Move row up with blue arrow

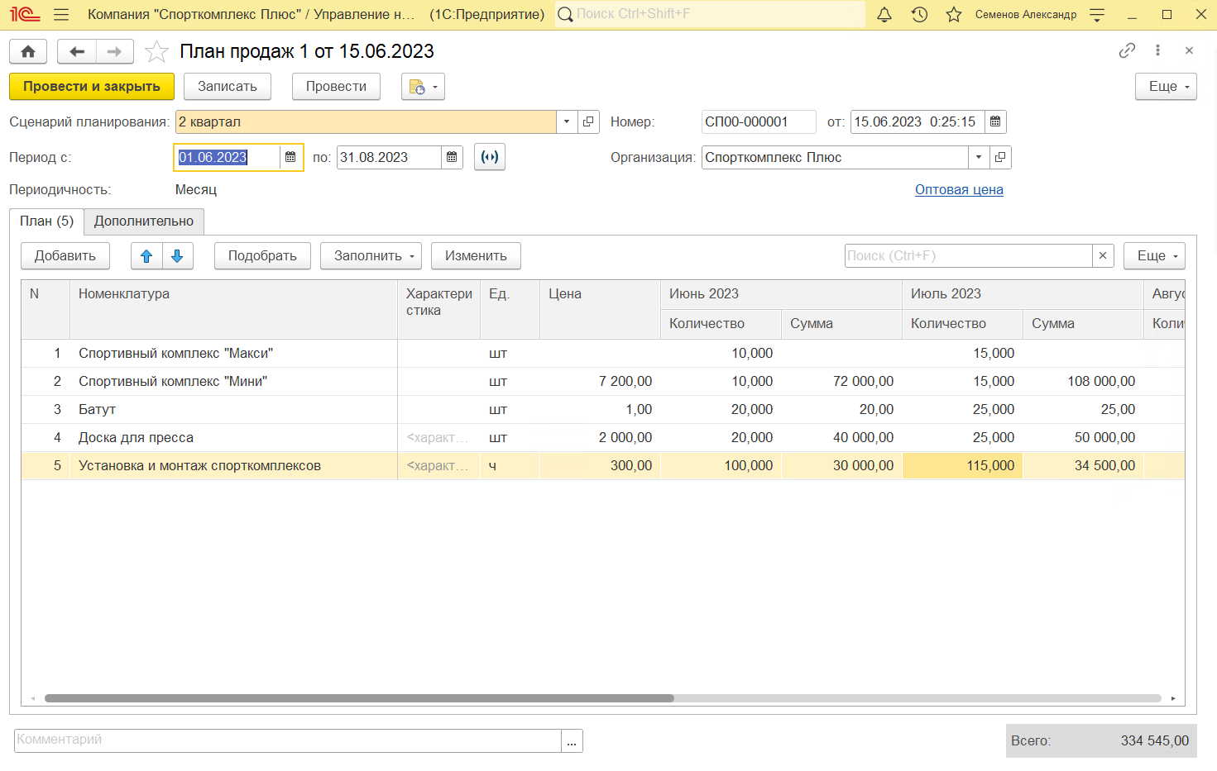pyautogui.click(x=146, y=256)
